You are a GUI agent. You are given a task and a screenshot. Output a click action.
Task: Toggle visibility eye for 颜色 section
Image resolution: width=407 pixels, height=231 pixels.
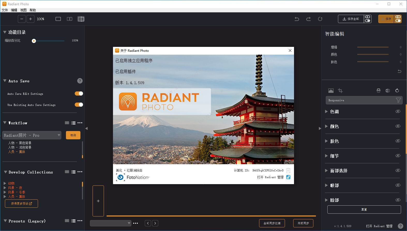pyautogui.click(x=398, y=126)
